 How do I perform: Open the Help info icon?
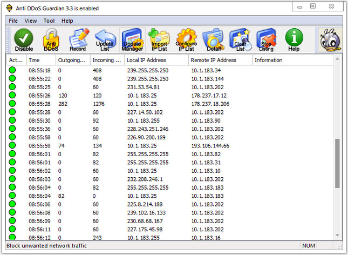tap(294, 40)
